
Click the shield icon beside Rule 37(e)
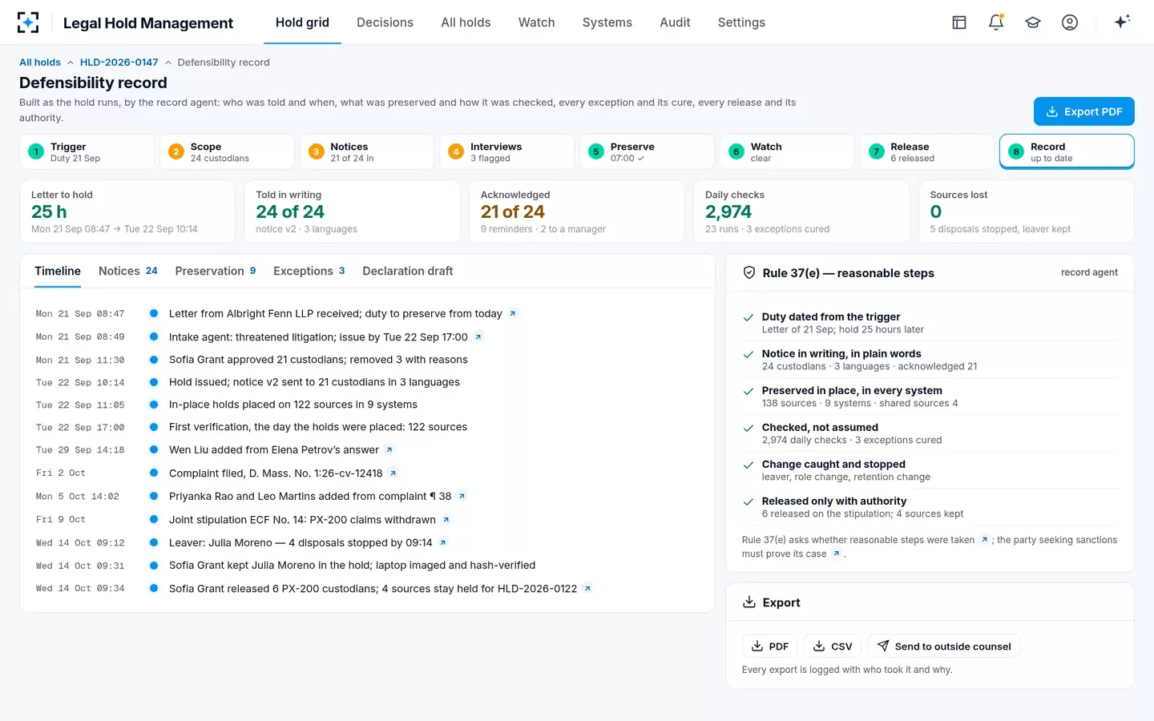point(749,272)
